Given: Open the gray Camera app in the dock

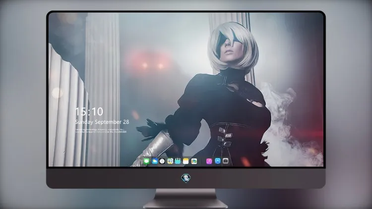Looking at the screenshot, I should coord(226,161).
